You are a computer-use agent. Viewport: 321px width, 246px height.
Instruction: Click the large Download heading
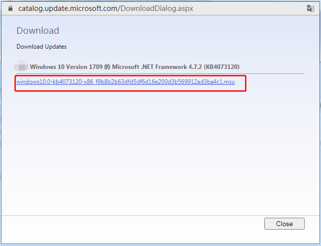(x=38, y=30)
